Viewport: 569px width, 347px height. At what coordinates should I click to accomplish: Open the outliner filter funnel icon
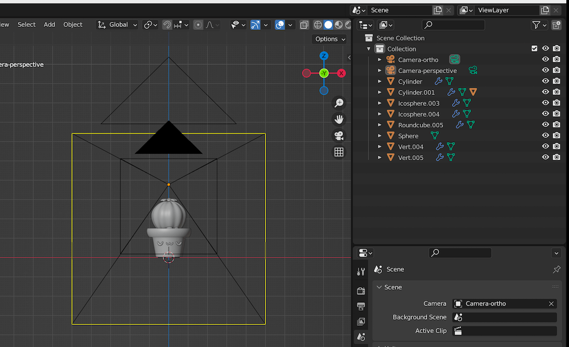click(537, 25)
